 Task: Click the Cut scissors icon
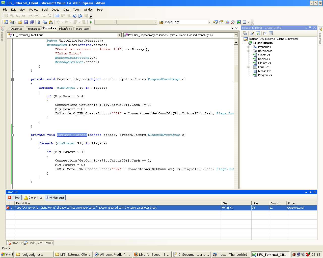[39, 22]
